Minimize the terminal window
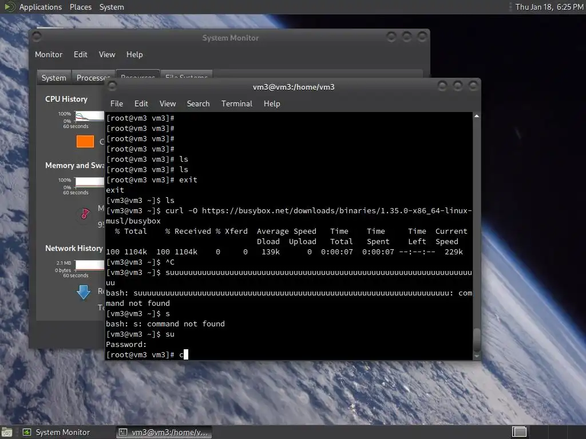Viewport: 586px width, 439px height. (x=442, y=86)
